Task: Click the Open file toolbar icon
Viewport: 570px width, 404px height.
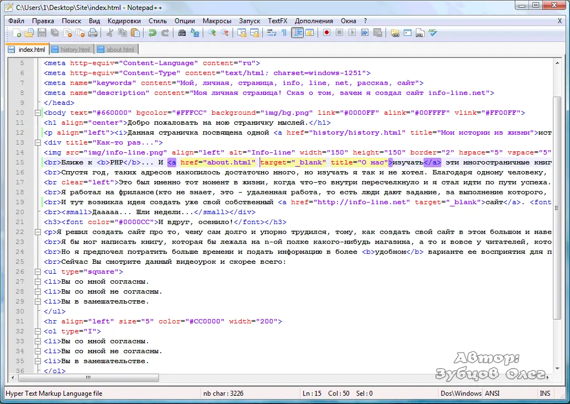Action: click(x=29, y=33)
